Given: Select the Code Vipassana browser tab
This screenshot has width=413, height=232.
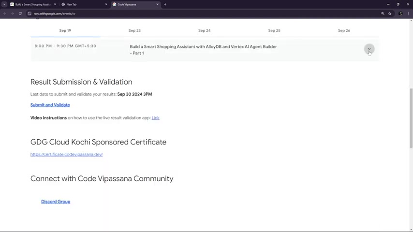Looking at the screenshot, I should 135,4.
